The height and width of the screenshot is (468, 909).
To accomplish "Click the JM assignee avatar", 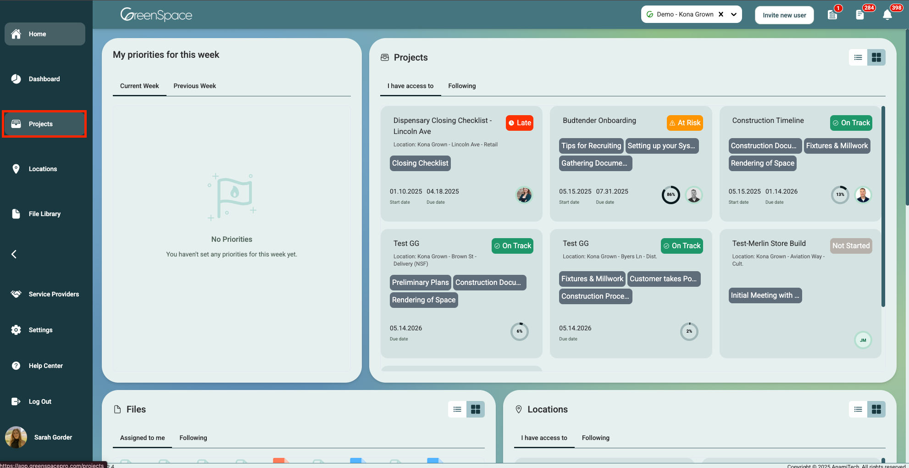I will coord(863,340).
